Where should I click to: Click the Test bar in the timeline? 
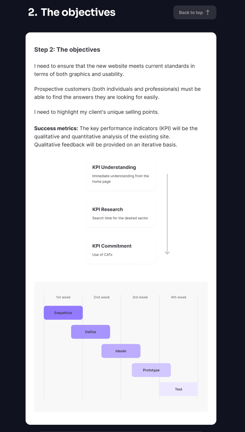point(179,389)
